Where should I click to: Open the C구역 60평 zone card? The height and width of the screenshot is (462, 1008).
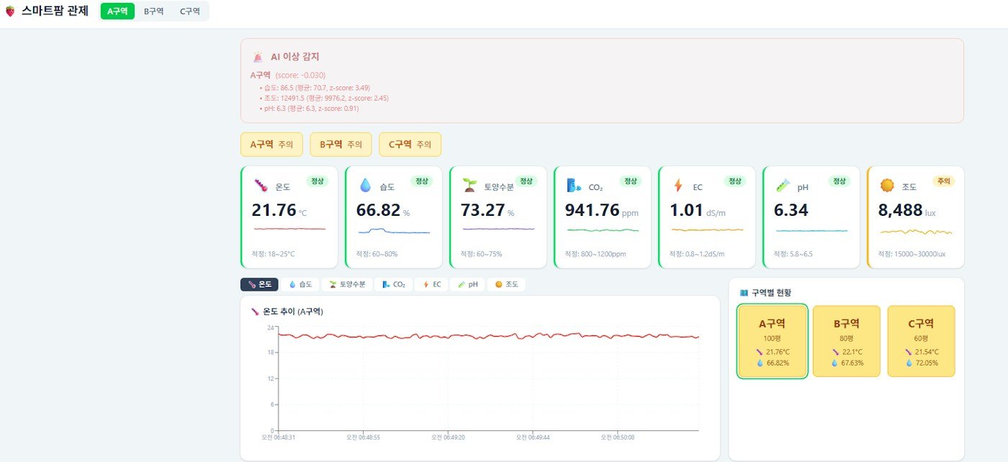[x=922, y=341]
